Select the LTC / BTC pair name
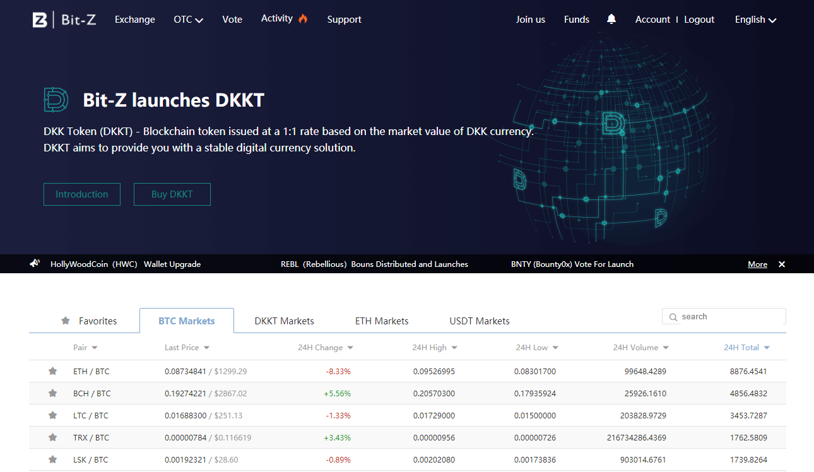This screenshot has width=814, height=472. 91,415
